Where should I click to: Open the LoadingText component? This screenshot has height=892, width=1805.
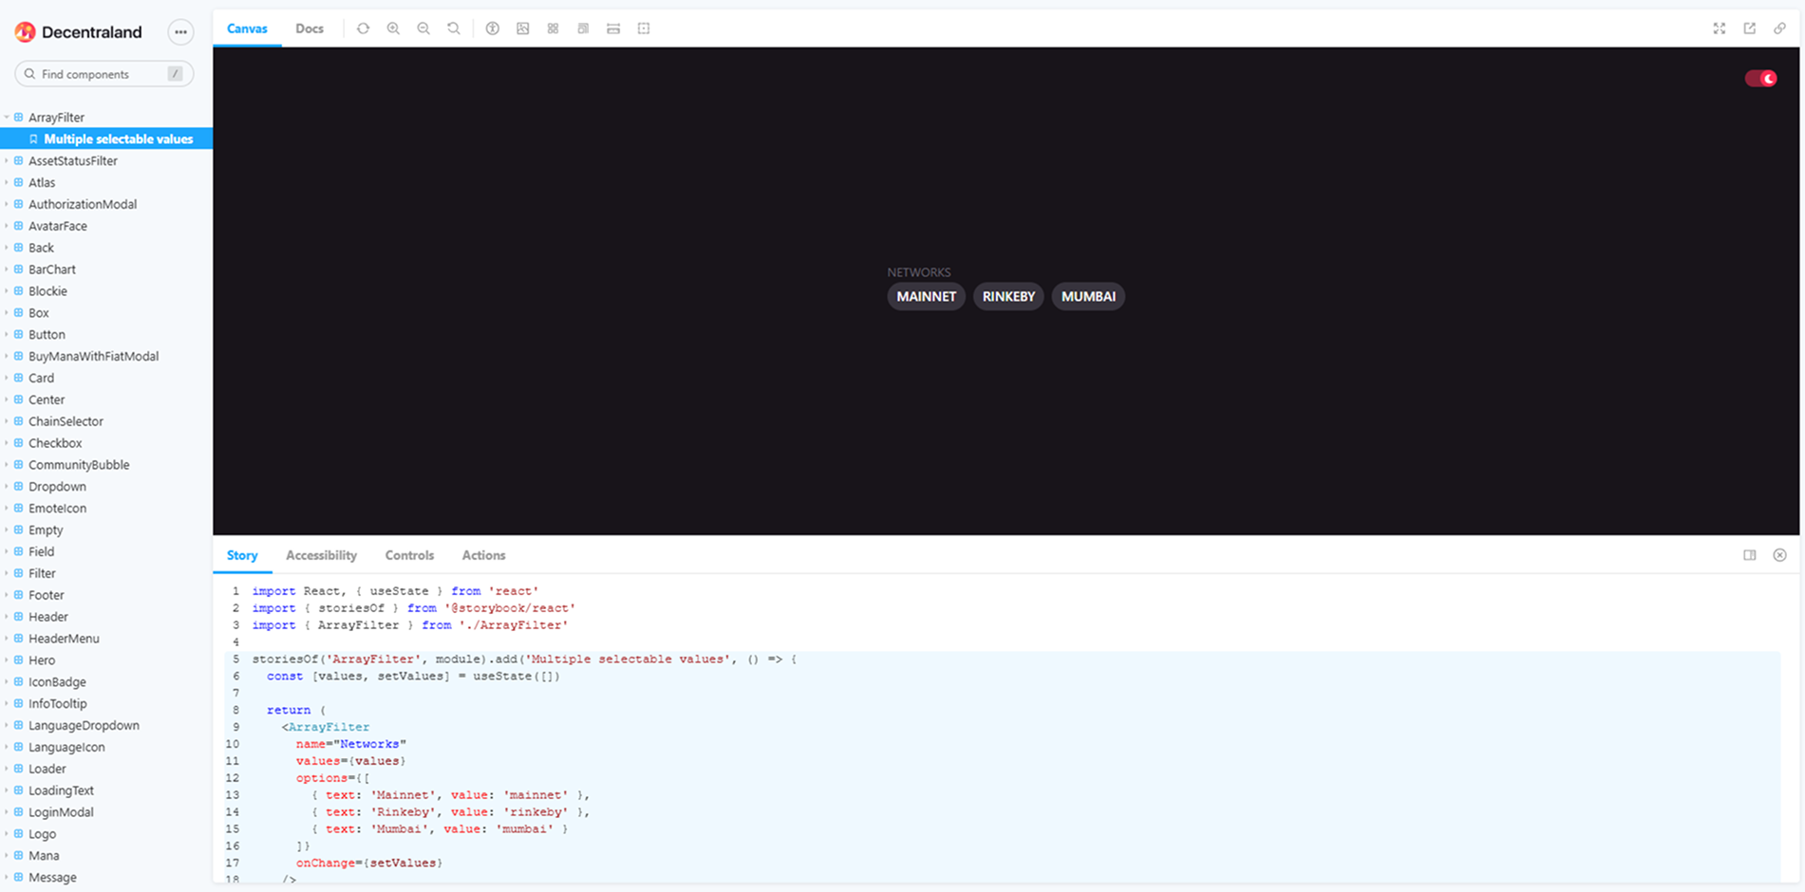pos(61,790)
